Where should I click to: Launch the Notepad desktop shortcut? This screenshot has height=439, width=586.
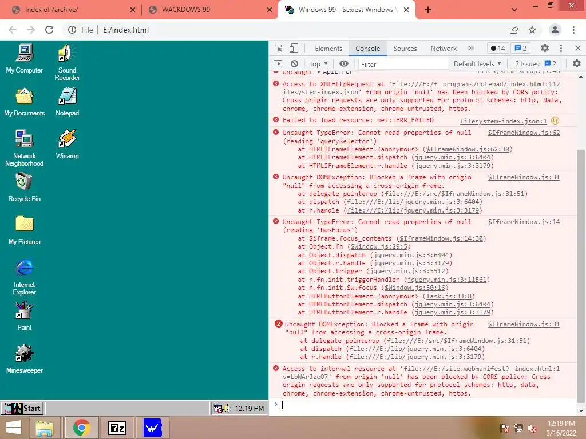pyautogui.click(x=68, y=102)
